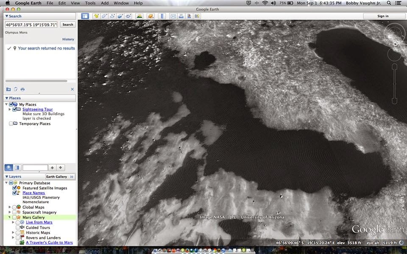Open the Tools menu
Screen dimensions: 407x254
90,3
